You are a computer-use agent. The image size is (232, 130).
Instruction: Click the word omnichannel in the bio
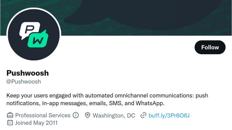(131, 95)
